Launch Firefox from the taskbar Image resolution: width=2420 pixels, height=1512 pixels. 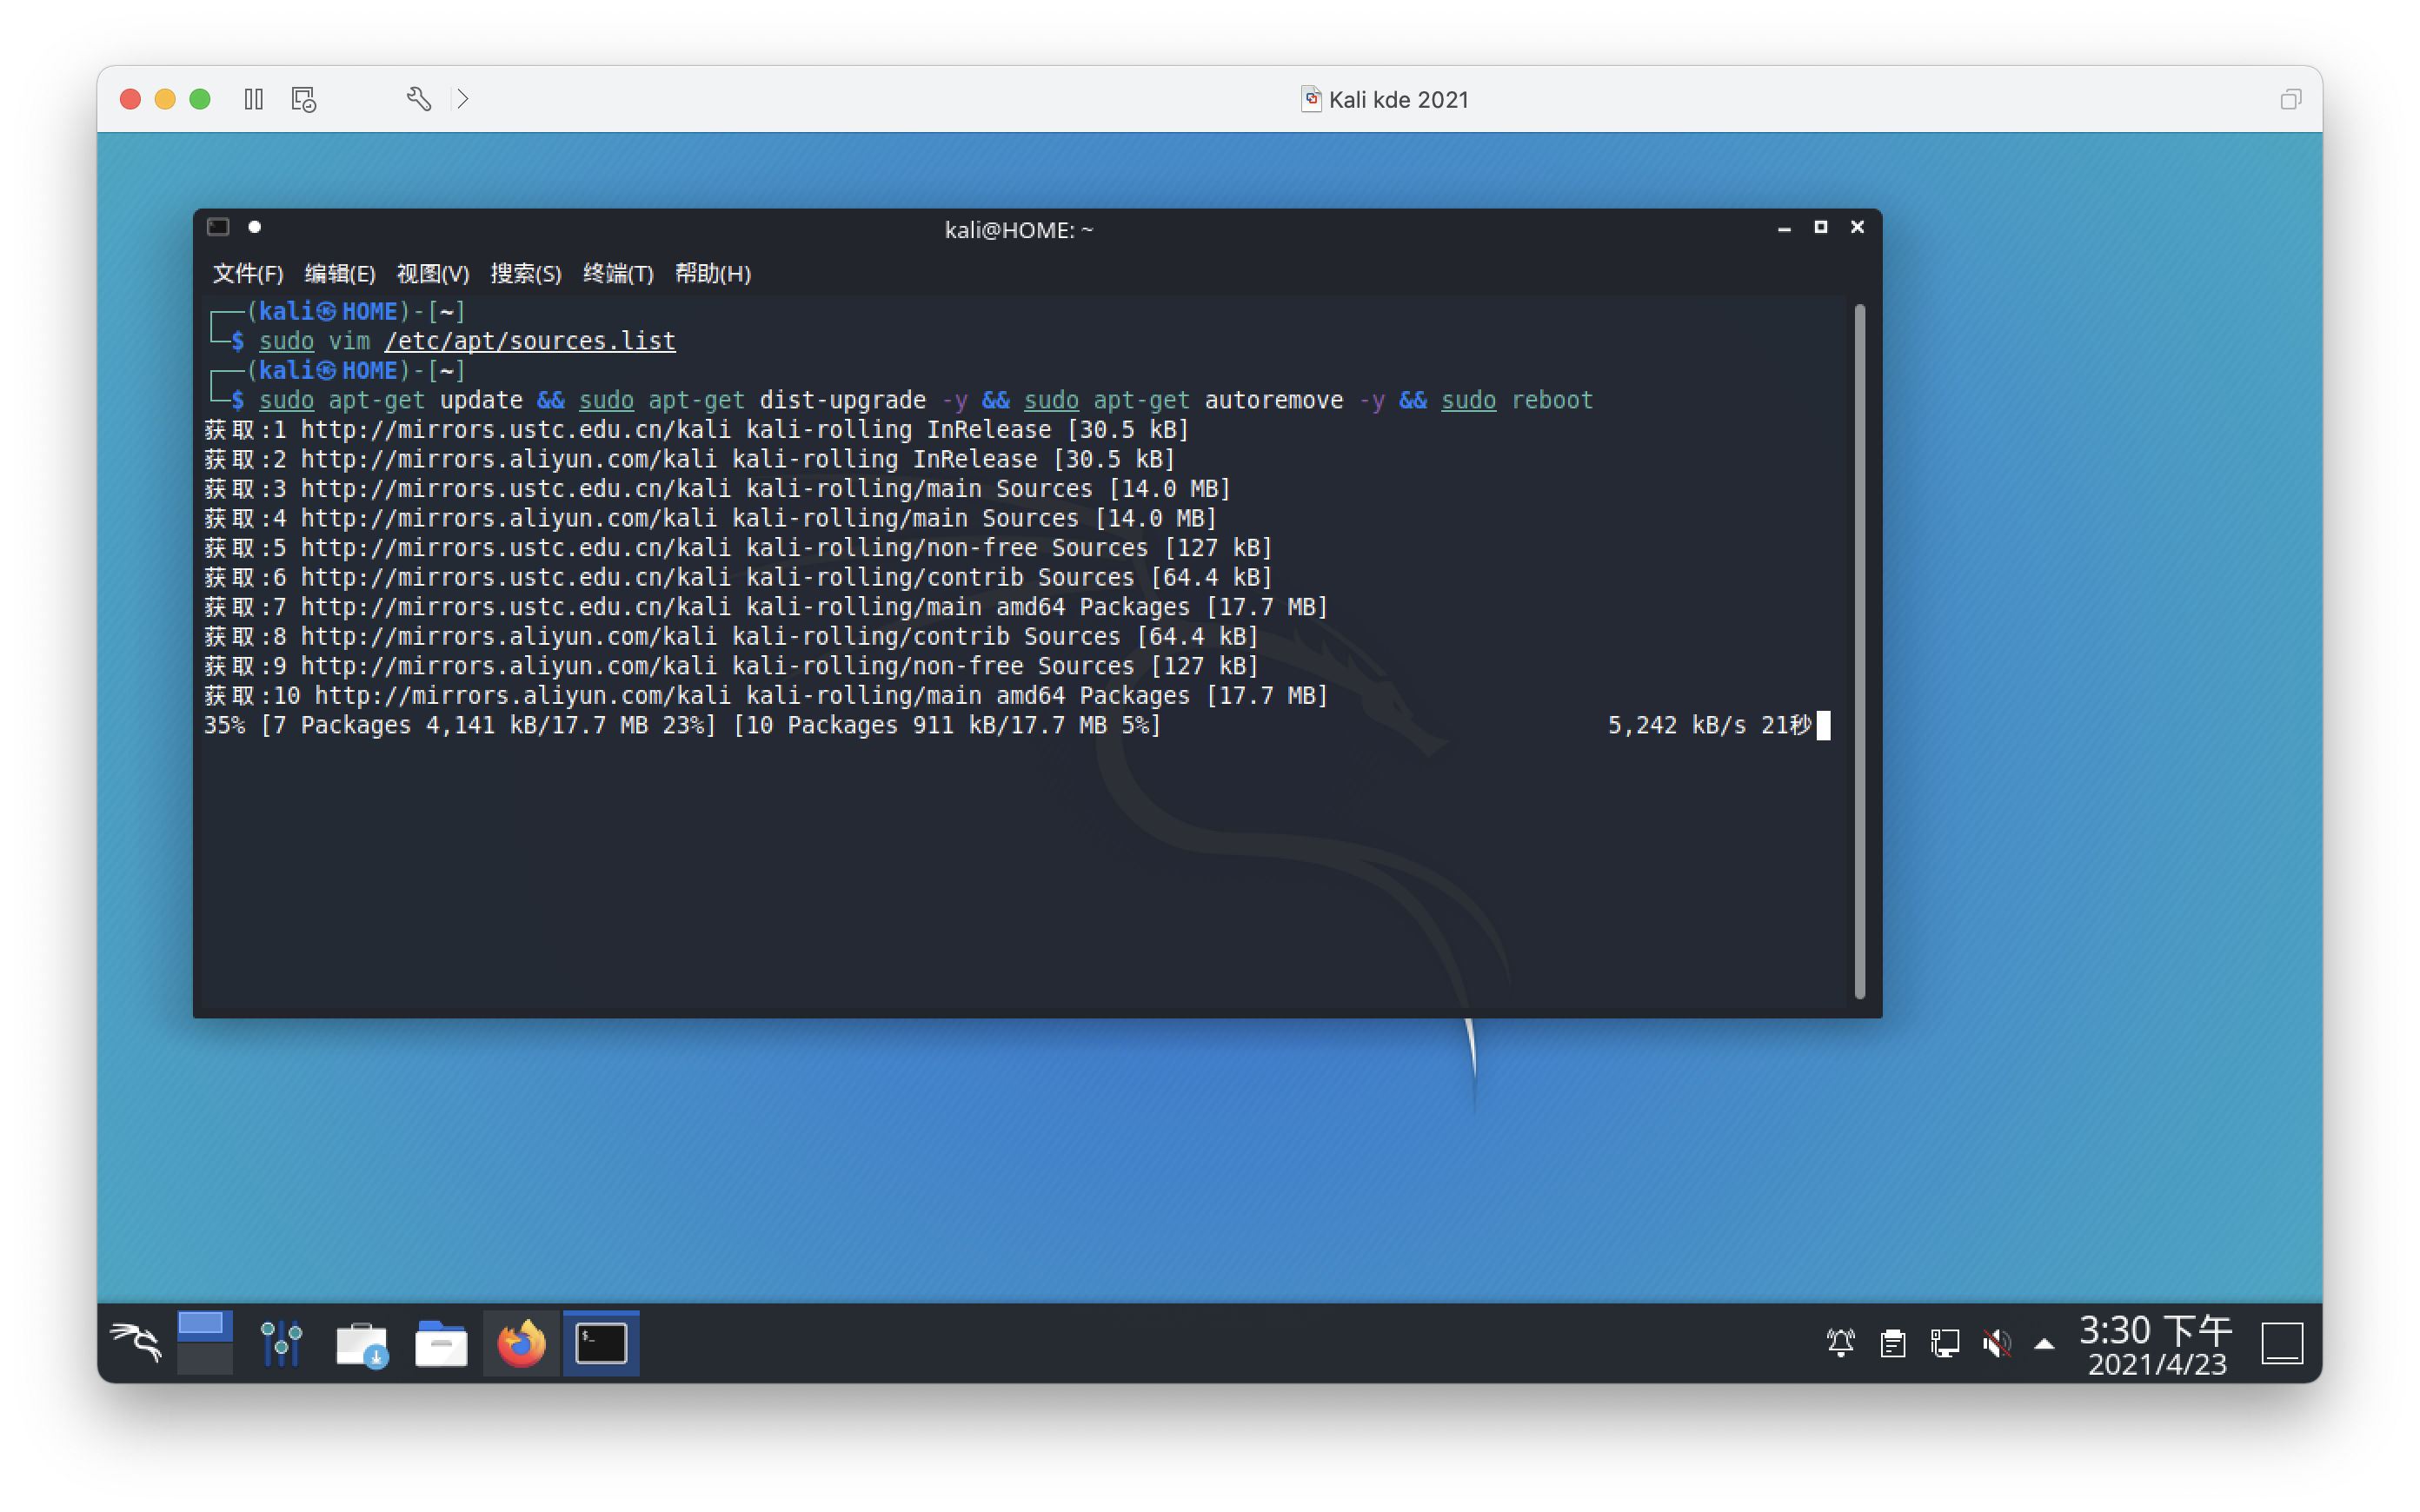point(521,1343)
